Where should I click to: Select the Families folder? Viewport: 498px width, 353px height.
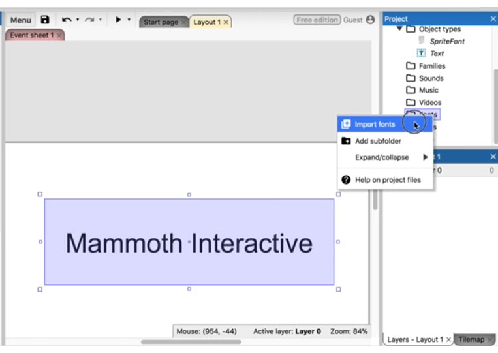click(x=432, y=66)
